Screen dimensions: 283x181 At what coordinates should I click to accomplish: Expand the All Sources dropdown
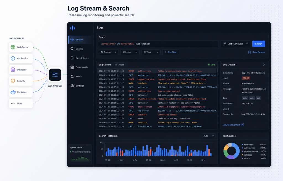[109, 52]
